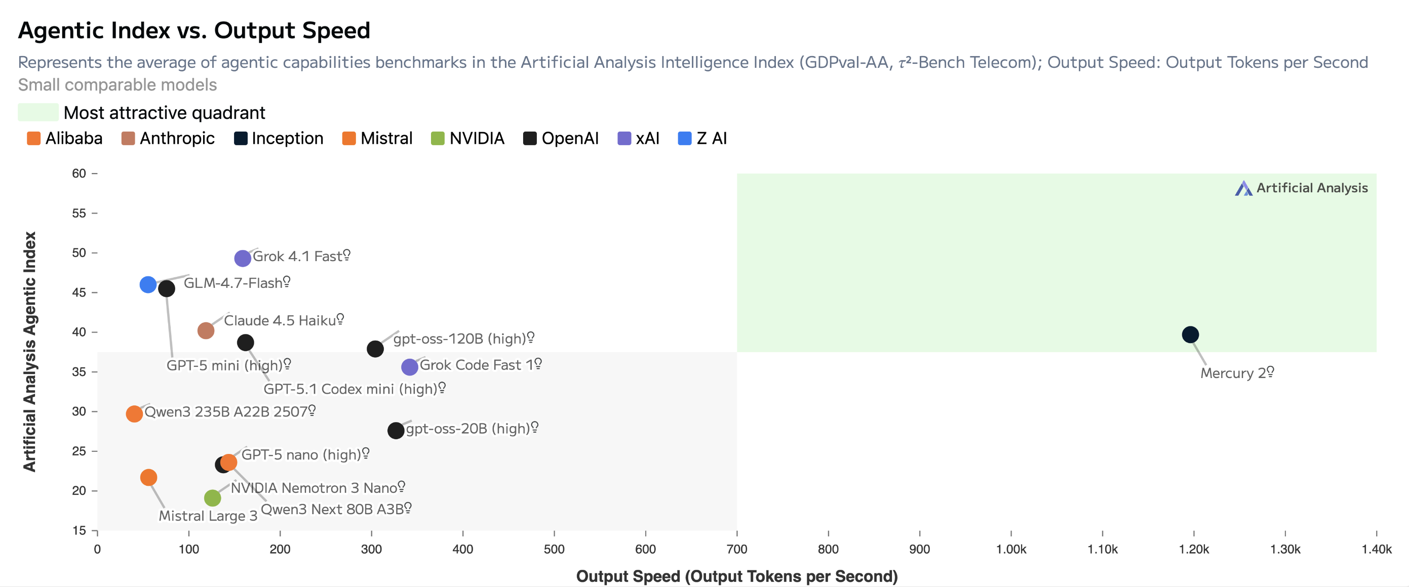The height and width of the screenshot is (587, 1409).
Task: Click the Artificial Analysis logo icon
Action: 1243,188
